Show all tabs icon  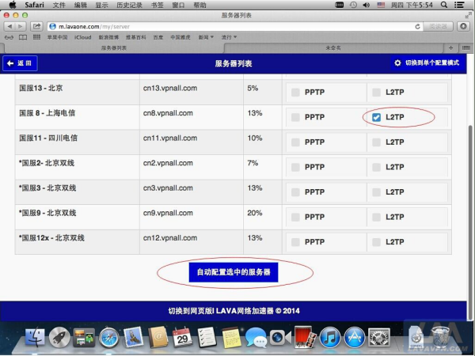point(466,47)
